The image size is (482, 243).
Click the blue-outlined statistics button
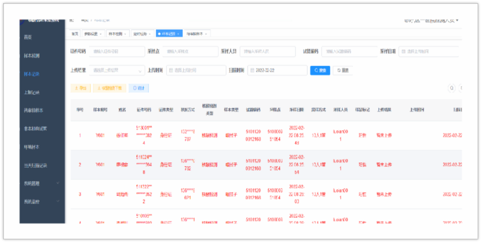(139, 88)
